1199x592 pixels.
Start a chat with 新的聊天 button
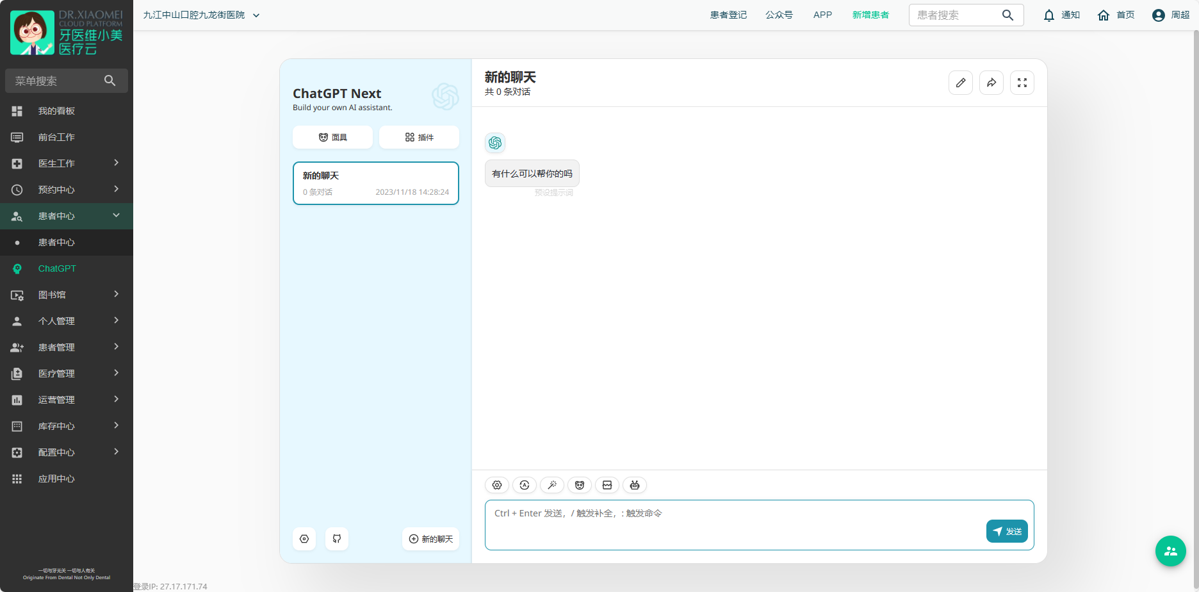point(431,539)
